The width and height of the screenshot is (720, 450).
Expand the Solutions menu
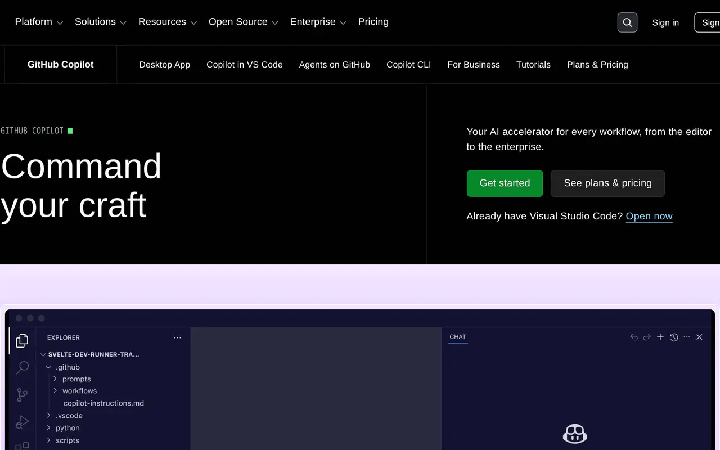(101, 22)
